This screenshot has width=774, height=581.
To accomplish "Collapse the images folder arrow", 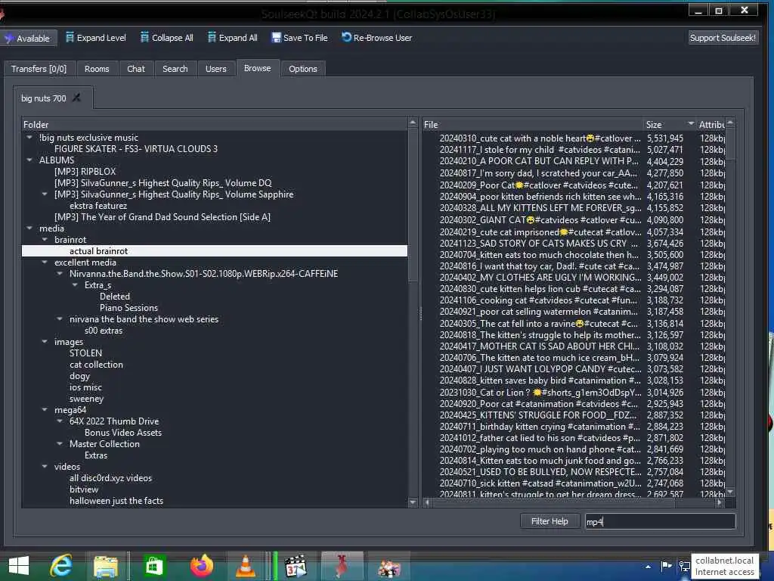I will [x=45, y=342].
